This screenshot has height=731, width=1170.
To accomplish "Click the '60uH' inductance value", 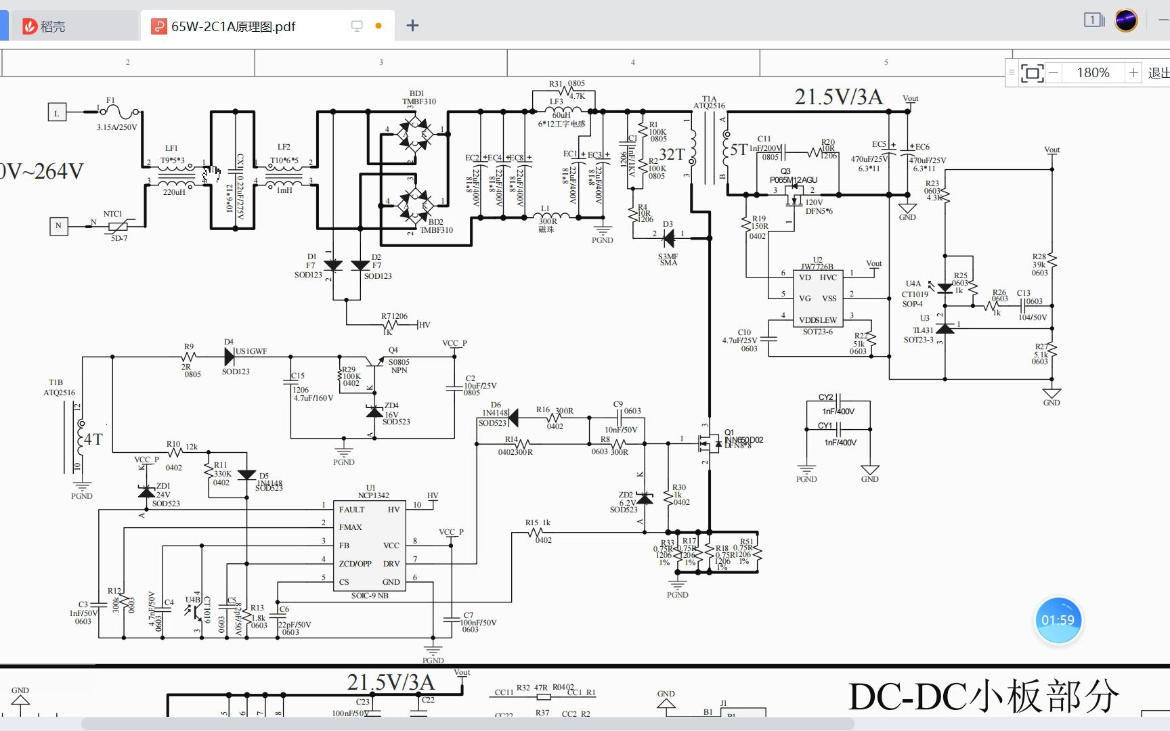I will click(561, 115).
